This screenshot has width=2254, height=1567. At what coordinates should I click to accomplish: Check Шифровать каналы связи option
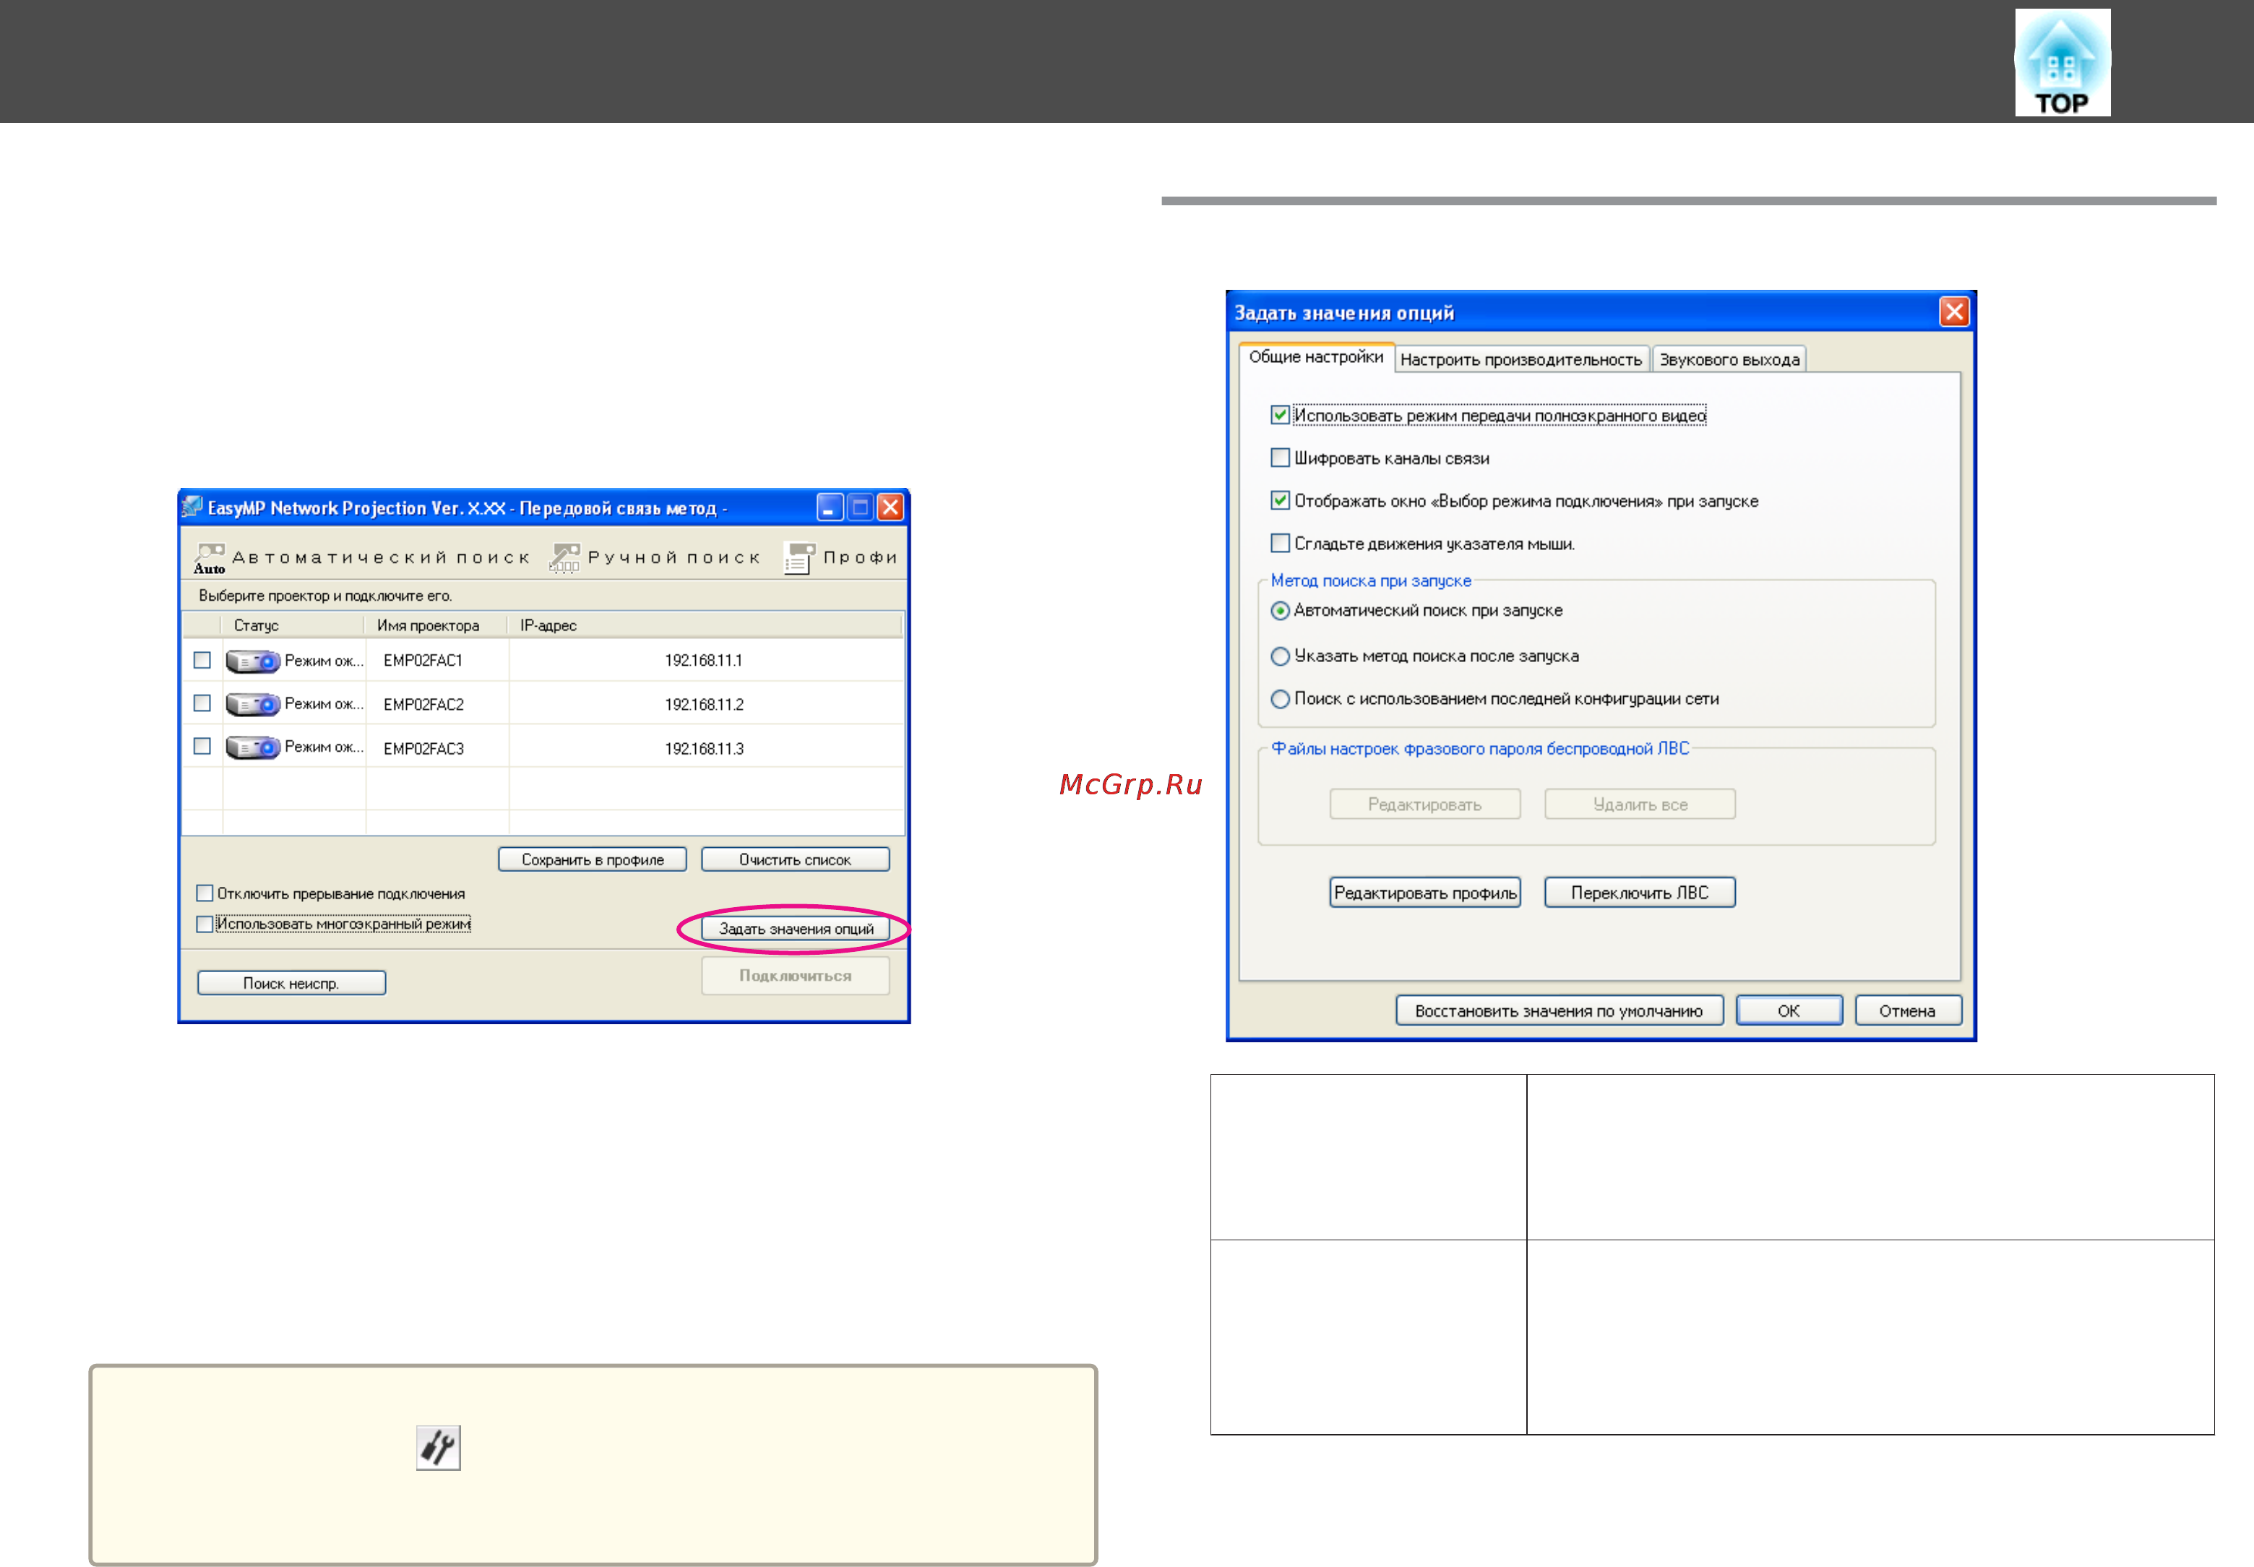point(1280,458)
